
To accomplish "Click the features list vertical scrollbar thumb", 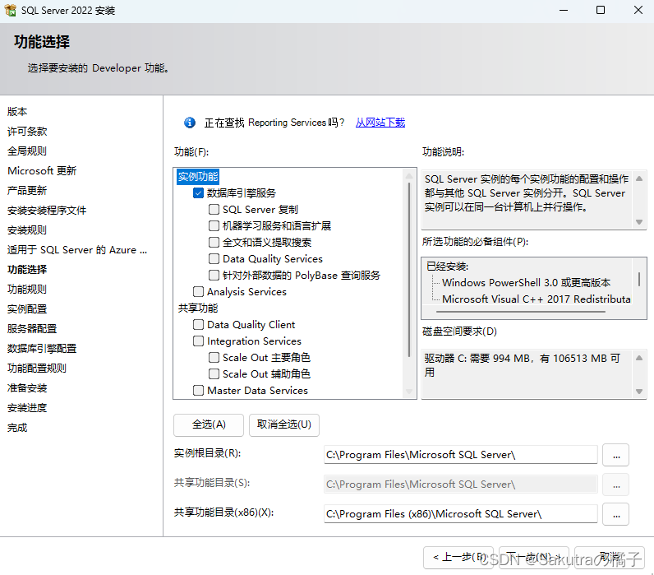I will pyautogui.click(x=409, y=269).
